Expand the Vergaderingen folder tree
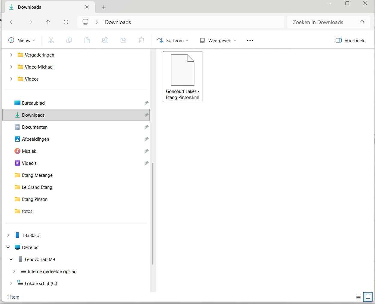The width and height of the screenshot is (375, 304). (11, 55)
